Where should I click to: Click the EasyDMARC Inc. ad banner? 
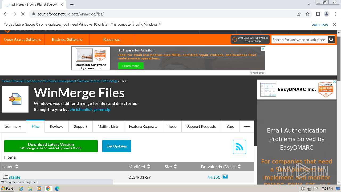tap(297, 90)
